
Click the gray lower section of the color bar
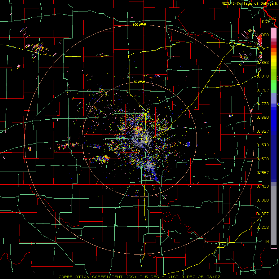tap(274, 215)
